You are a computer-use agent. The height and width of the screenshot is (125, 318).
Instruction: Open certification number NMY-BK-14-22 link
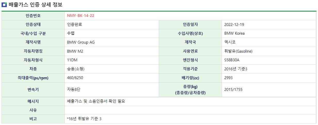pyautogui.click(x=80, y=16)
